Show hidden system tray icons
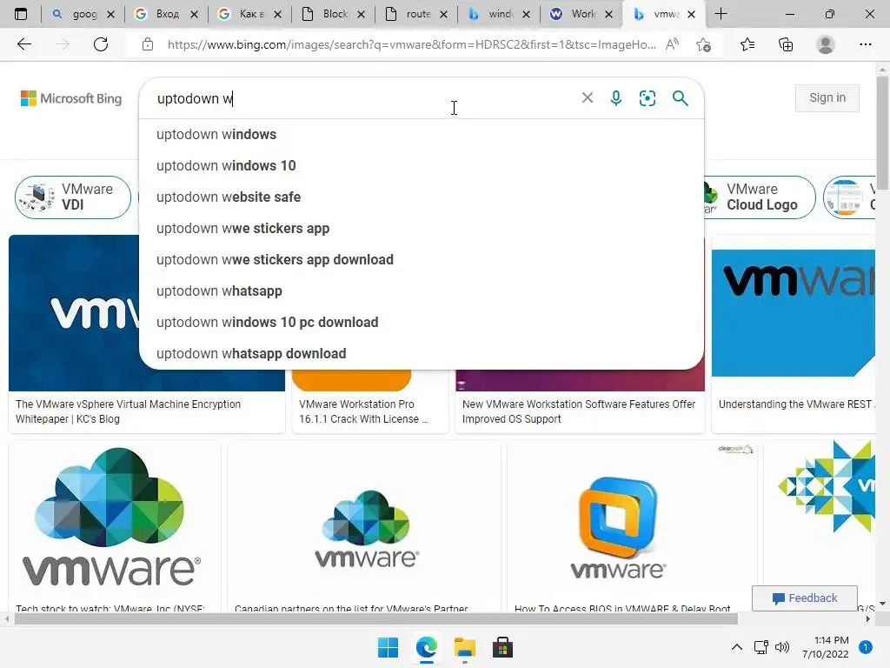Screen dimensions: 890x668 [736, 647]
